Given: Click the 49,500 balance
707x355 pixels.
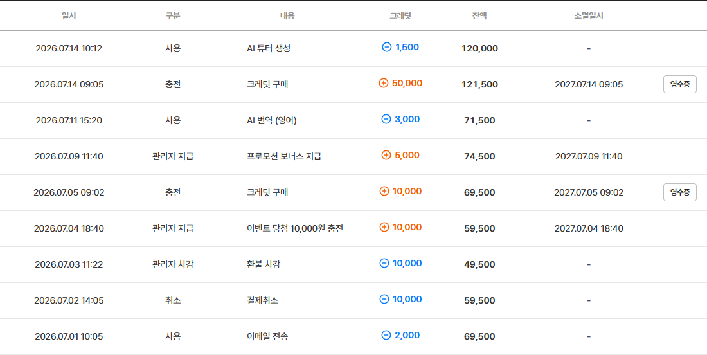Looking at the screenshot, I should coord(479,265).
